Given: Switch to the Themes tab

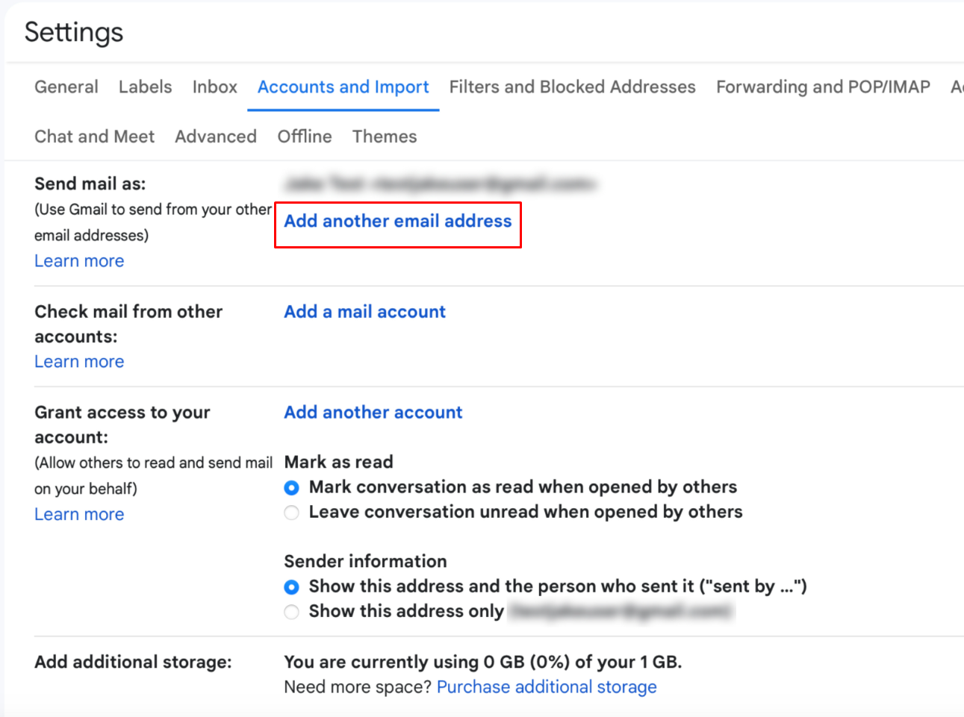Looking at the screenshot, I should coord(385,137).
